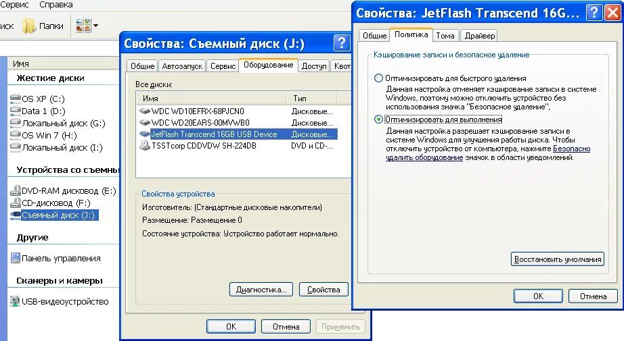Select Оптимизировать для выполнения radio button
The image size is (624, 341).
coord(378,119)
